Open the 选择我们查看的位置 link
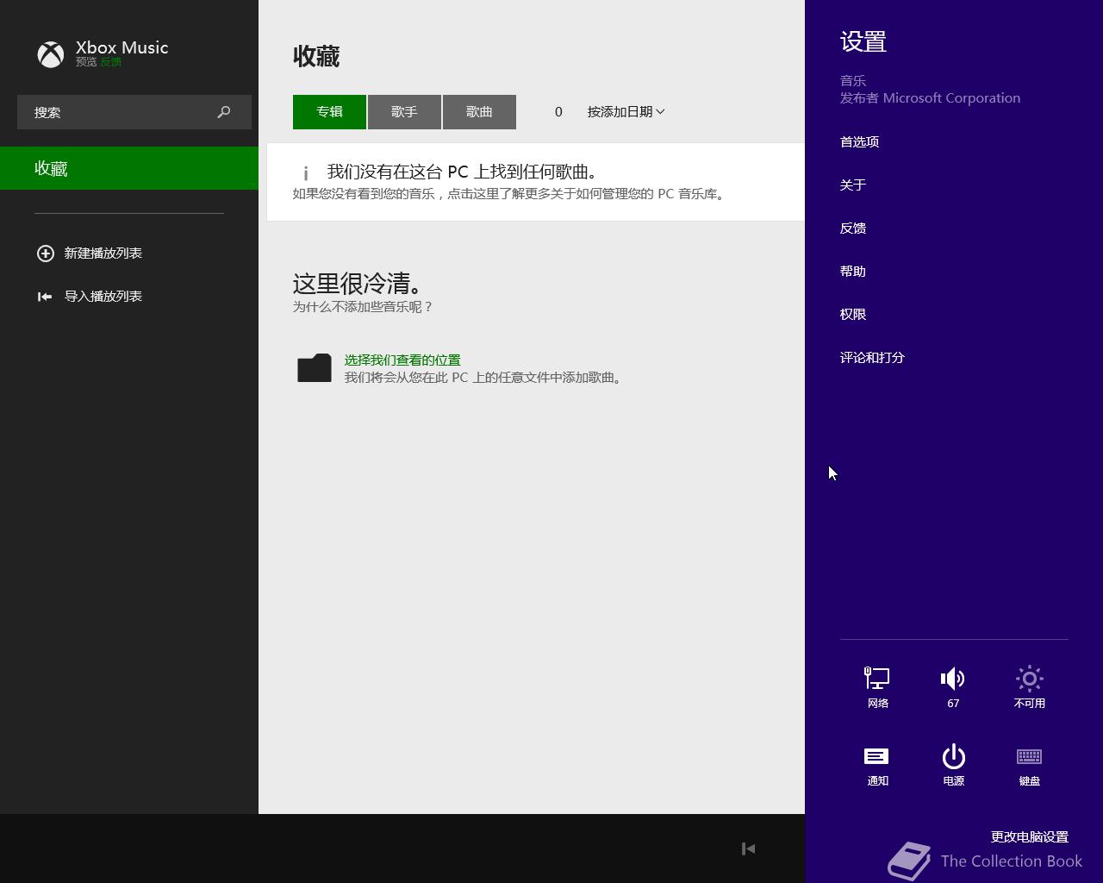Image resolution: width=1103 pixels, height=883 pixels. (402, 360)
